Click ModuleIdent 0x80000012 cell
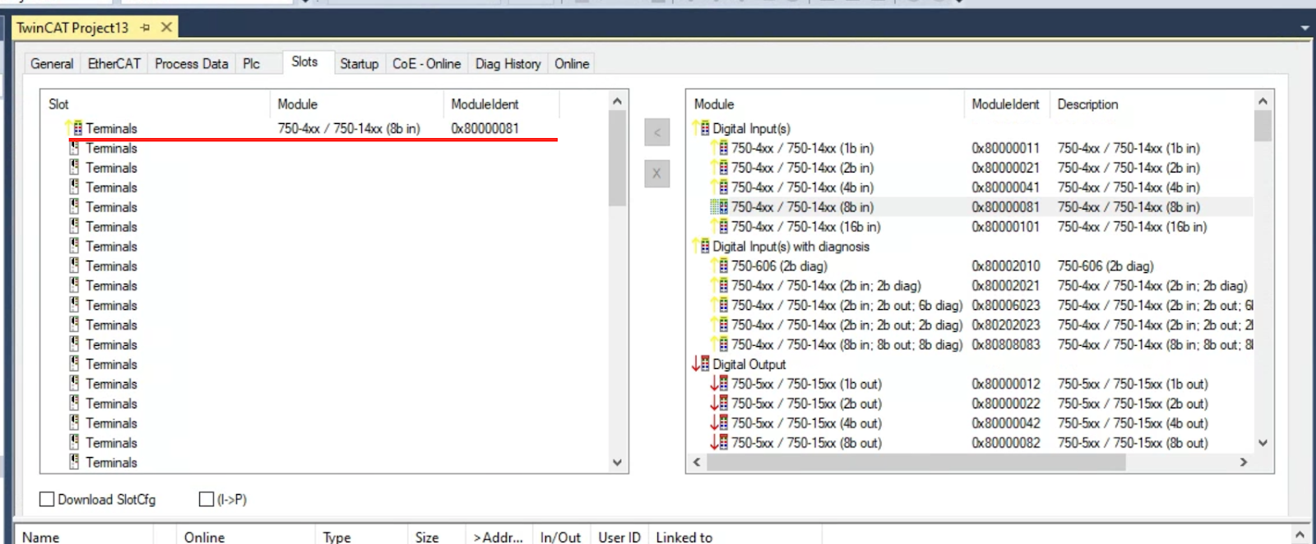 click(x=1006, y=384)
